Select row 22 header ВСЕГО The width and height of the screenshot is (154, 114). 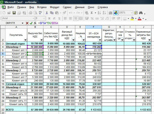(x=2, y=109)
